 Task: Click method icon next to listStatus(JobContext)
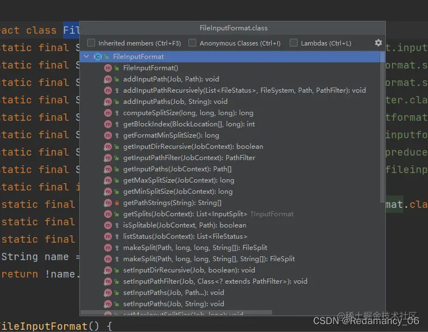(108, 237)
